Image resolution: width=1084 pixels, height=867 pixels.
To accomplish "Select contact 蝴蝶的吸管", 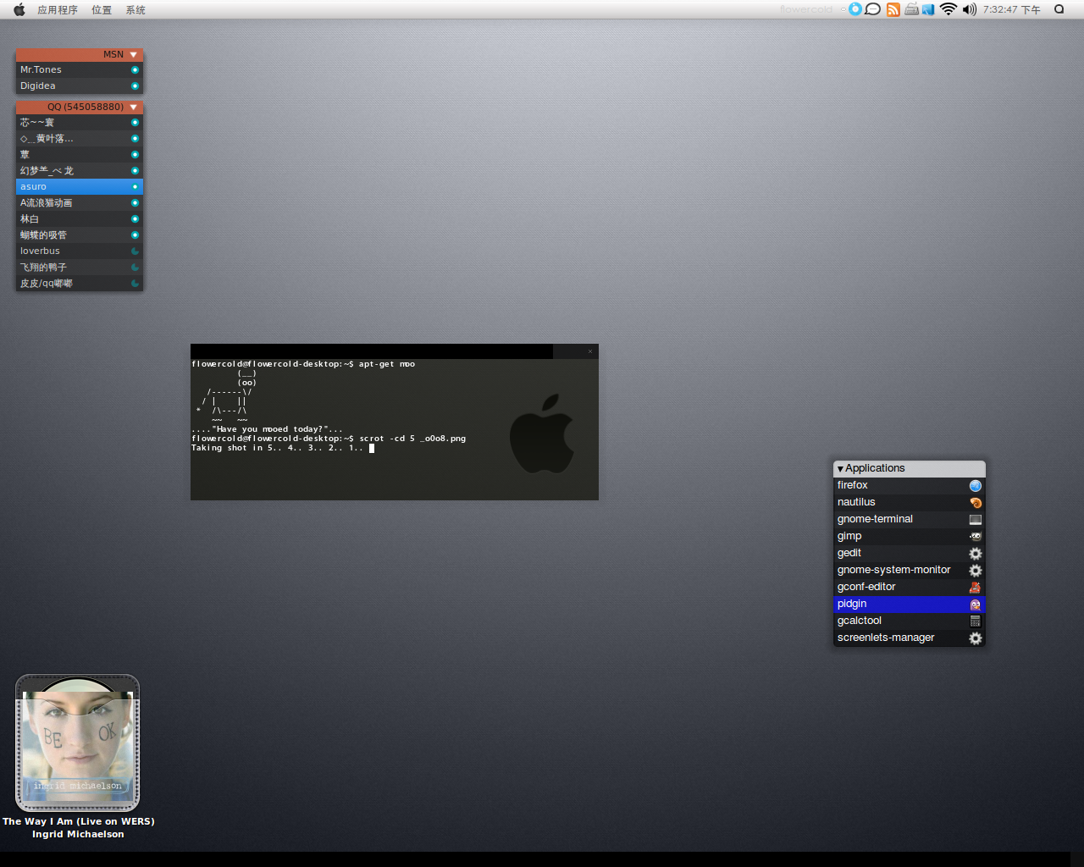I will (80, 235).
